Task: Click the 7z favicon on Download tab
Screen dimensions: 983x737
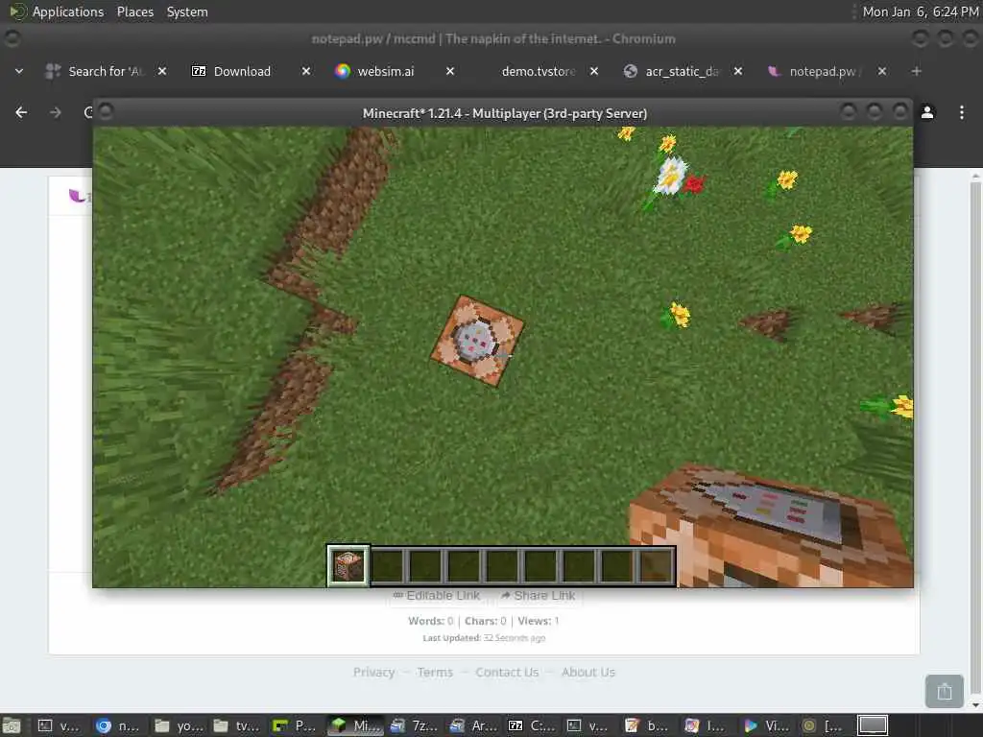Action: pyautogui.click(x=199, y=71)
